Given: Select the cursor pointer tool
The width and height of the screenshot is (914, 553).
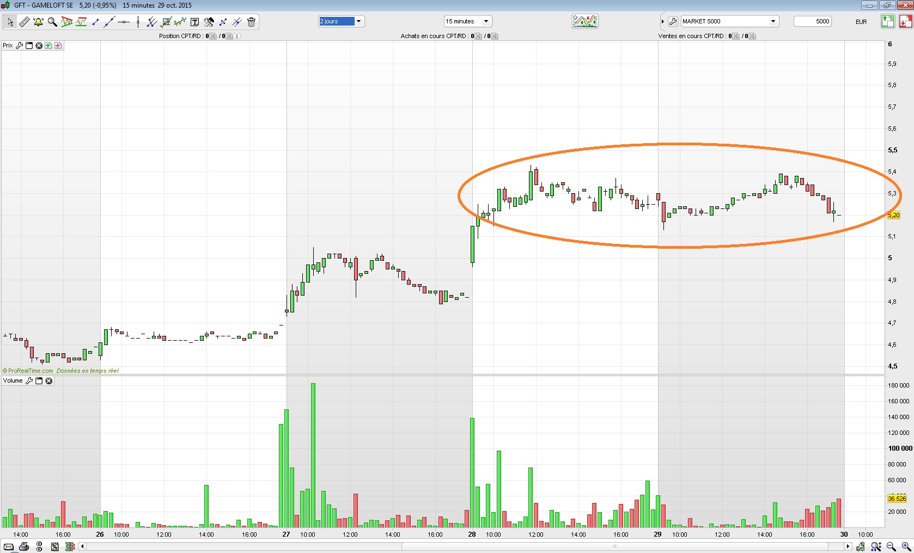Looking at the screenshot, I should tap(10, 22).
